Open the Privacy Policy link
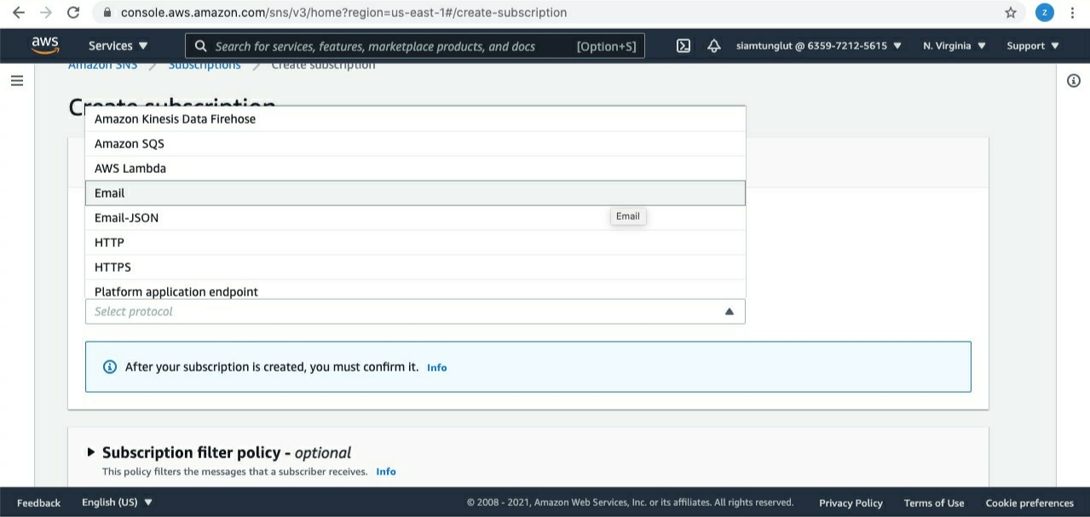The image size is (1090, 517). tap(851, 503)
